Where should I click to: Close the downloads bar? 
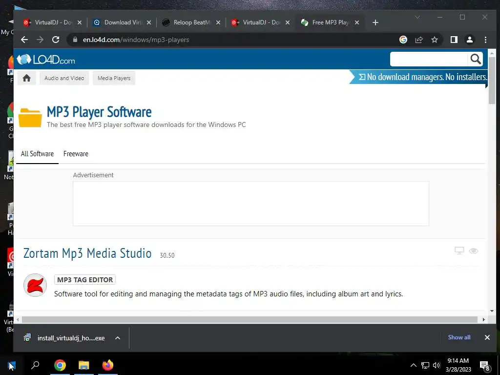487,337
